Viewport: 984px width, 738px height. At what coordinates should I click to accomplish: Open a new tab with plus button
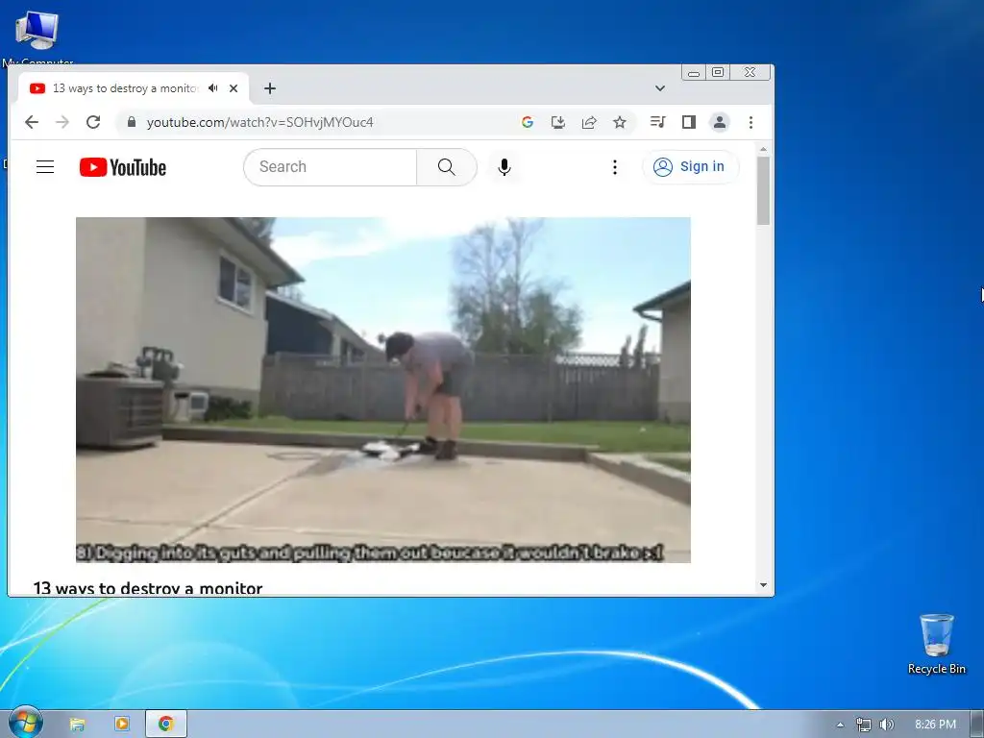(x=270, y=88)
